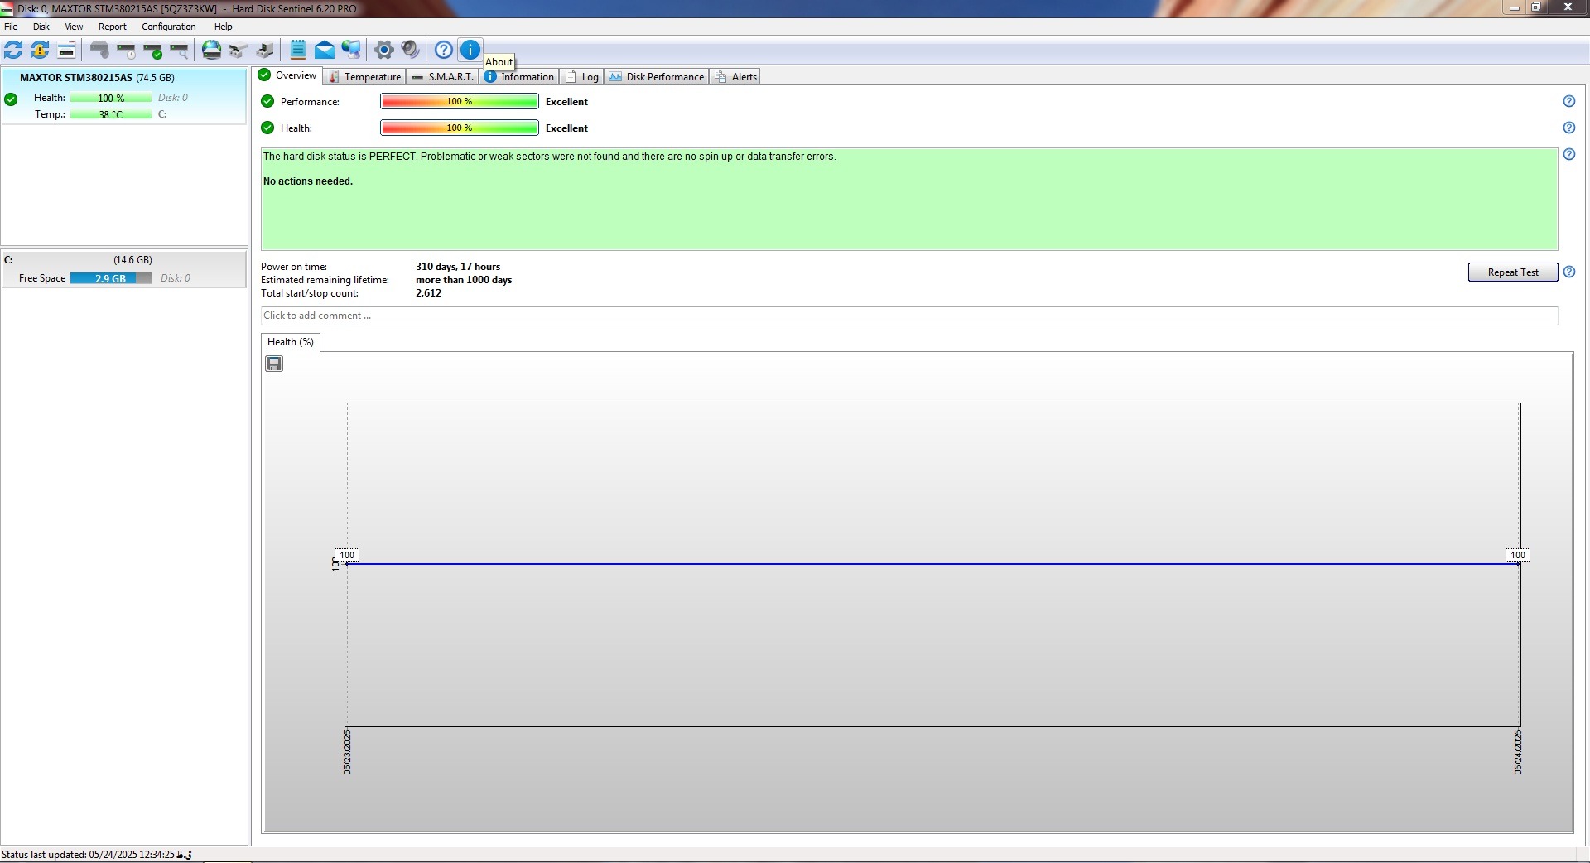Click the send e-mail envelope icon

325,50
